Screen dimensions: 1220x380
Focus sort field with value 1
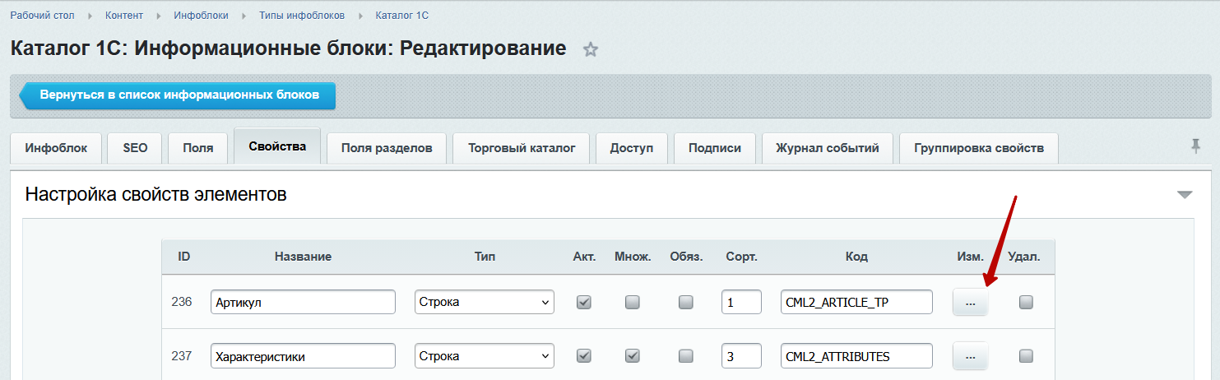741,302
